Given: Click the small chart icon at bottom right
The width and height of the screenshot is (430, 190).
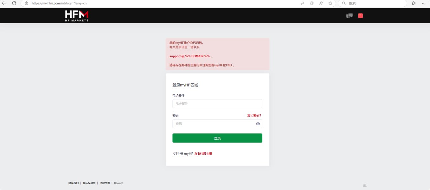Looking at the screenshot, I should (x=364, y=185).
